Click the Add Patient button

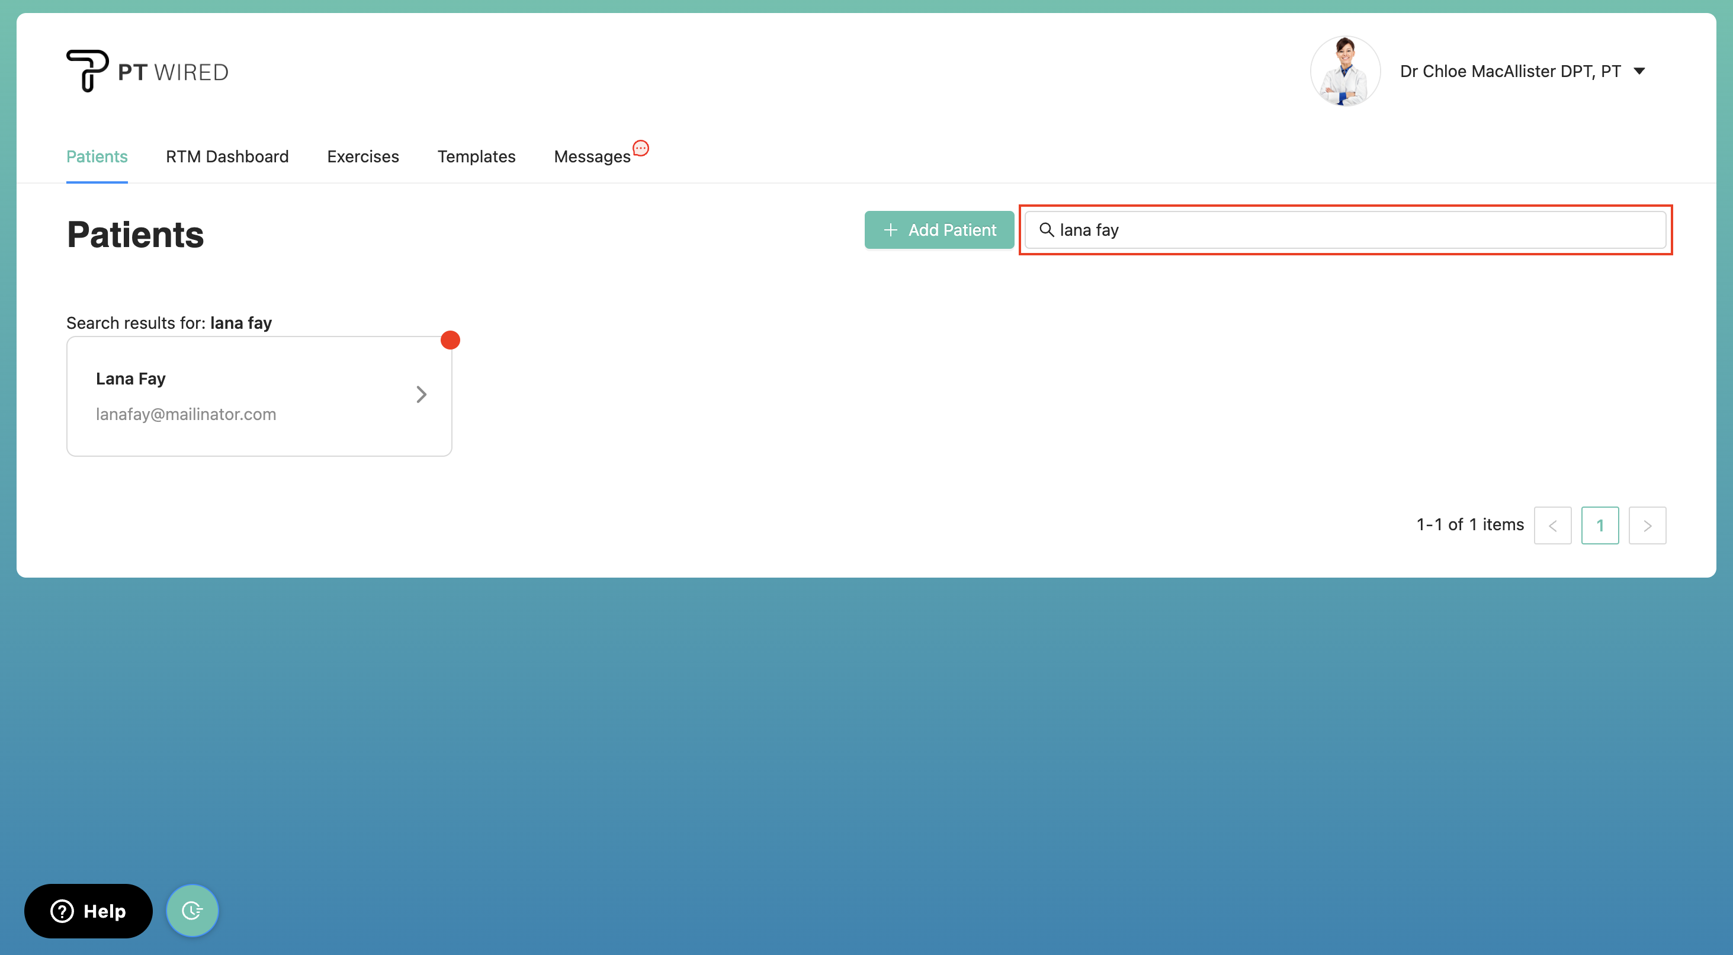click(939, 229)
